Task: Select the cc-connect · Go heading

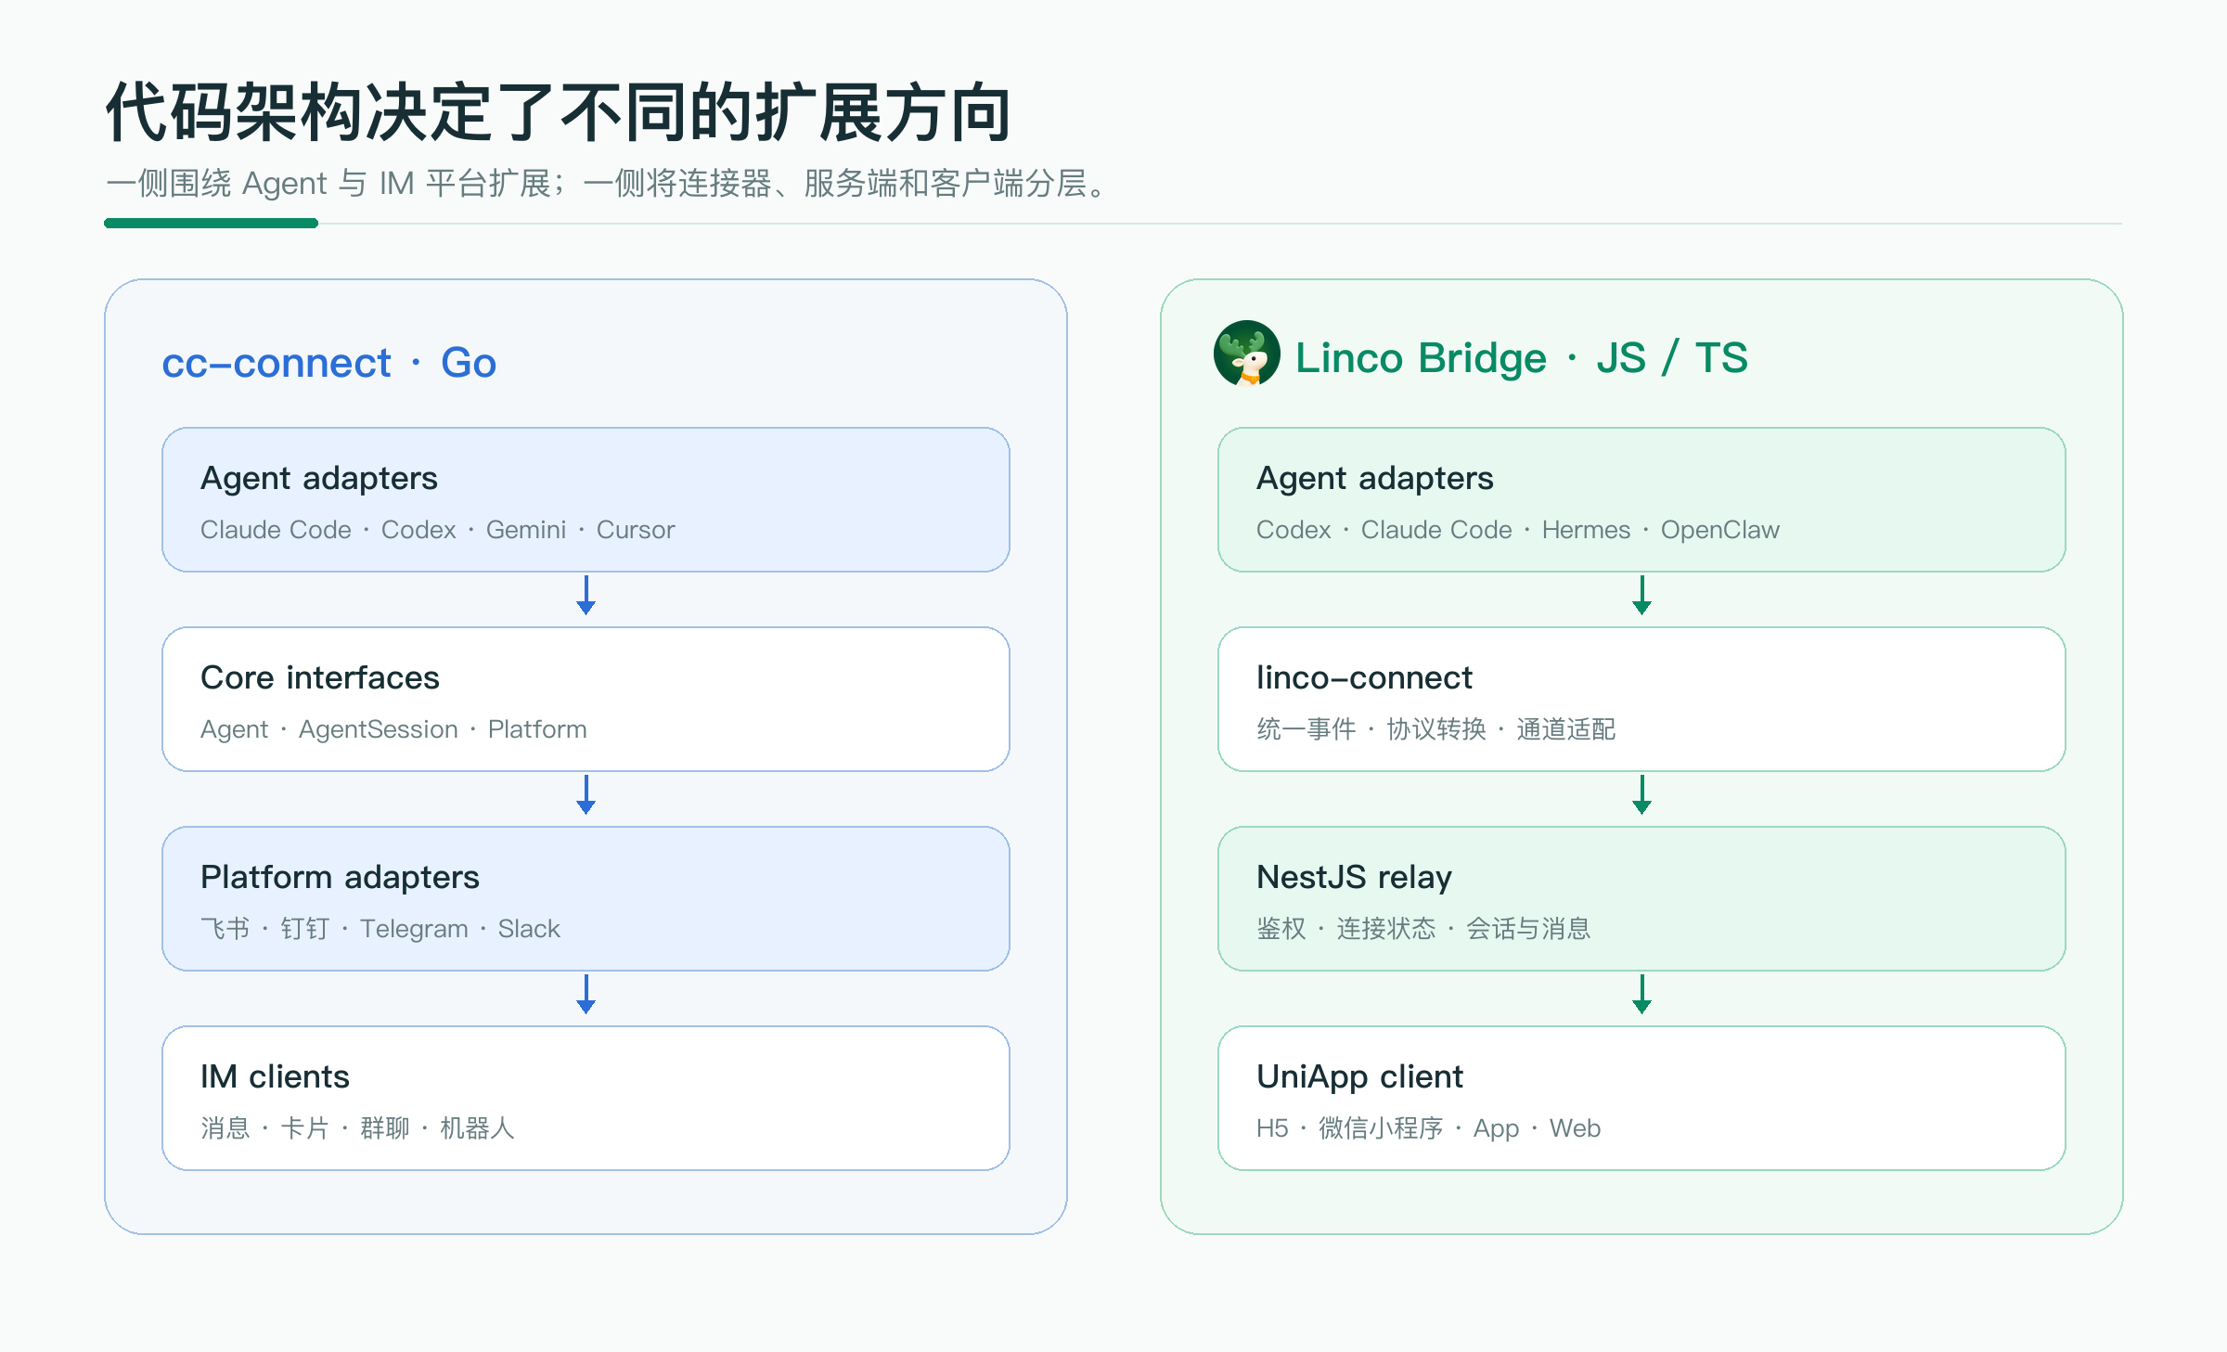Action: coord(328,363)
